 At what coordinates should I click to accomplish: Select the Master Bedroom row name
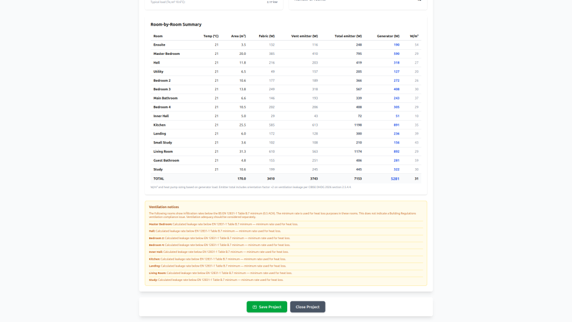click(166, 54)
